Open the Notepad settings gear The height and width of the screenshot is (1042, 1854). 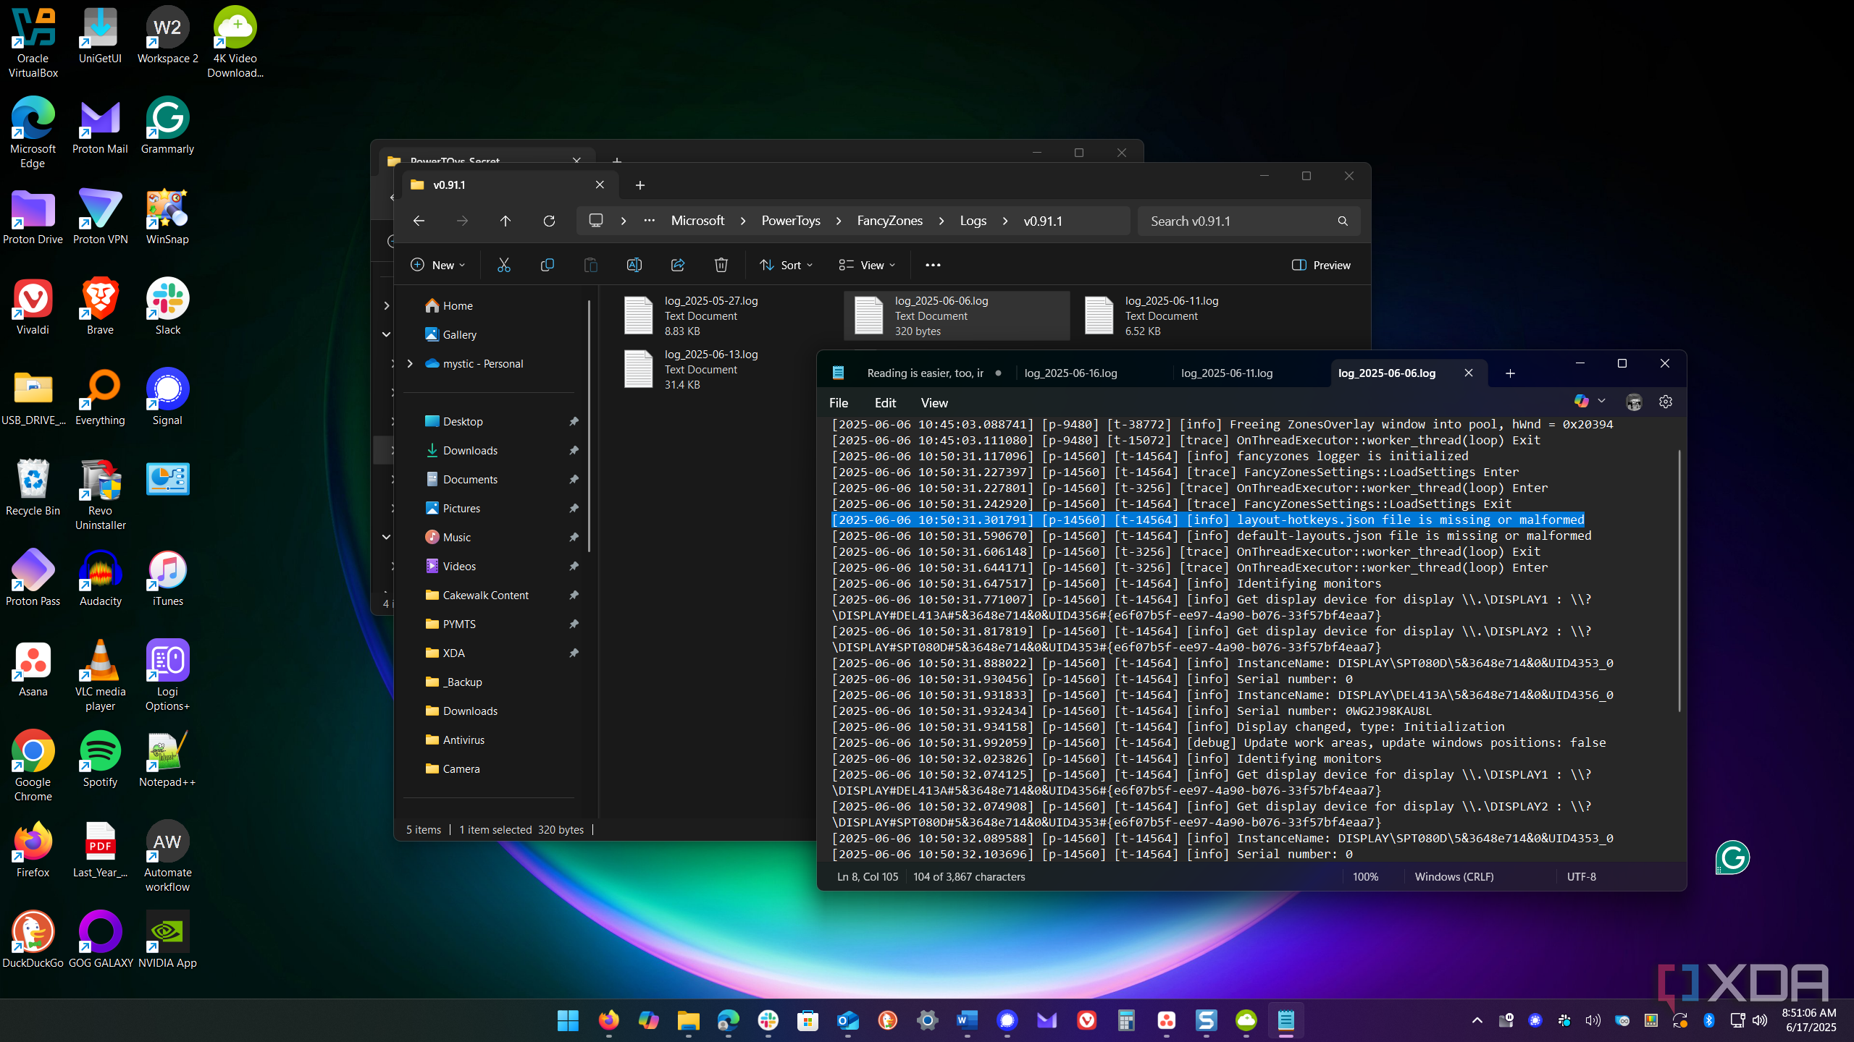click(x=1666, y=402)
